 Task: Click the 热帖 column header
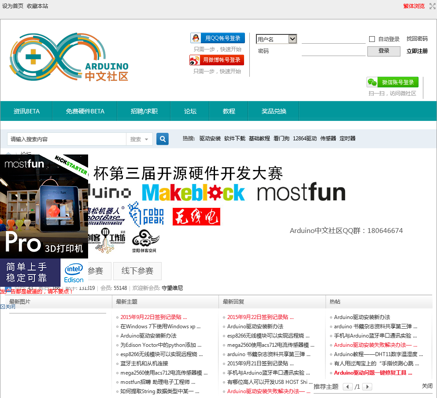pyautogui.click(x=335, y=302)
